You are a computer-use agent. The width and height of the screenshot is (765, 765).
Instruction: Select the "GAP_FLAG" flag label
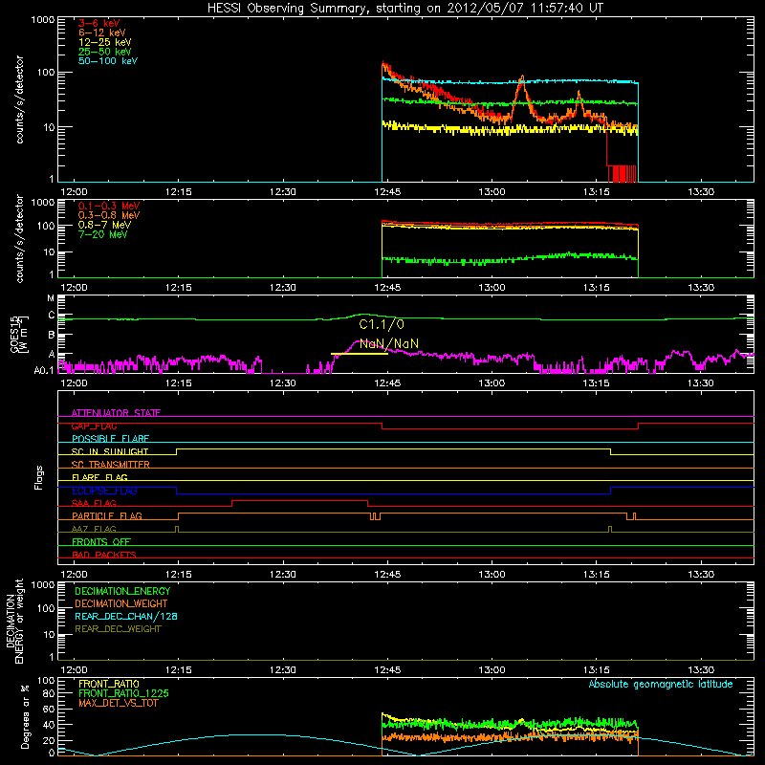pos(94,426)
